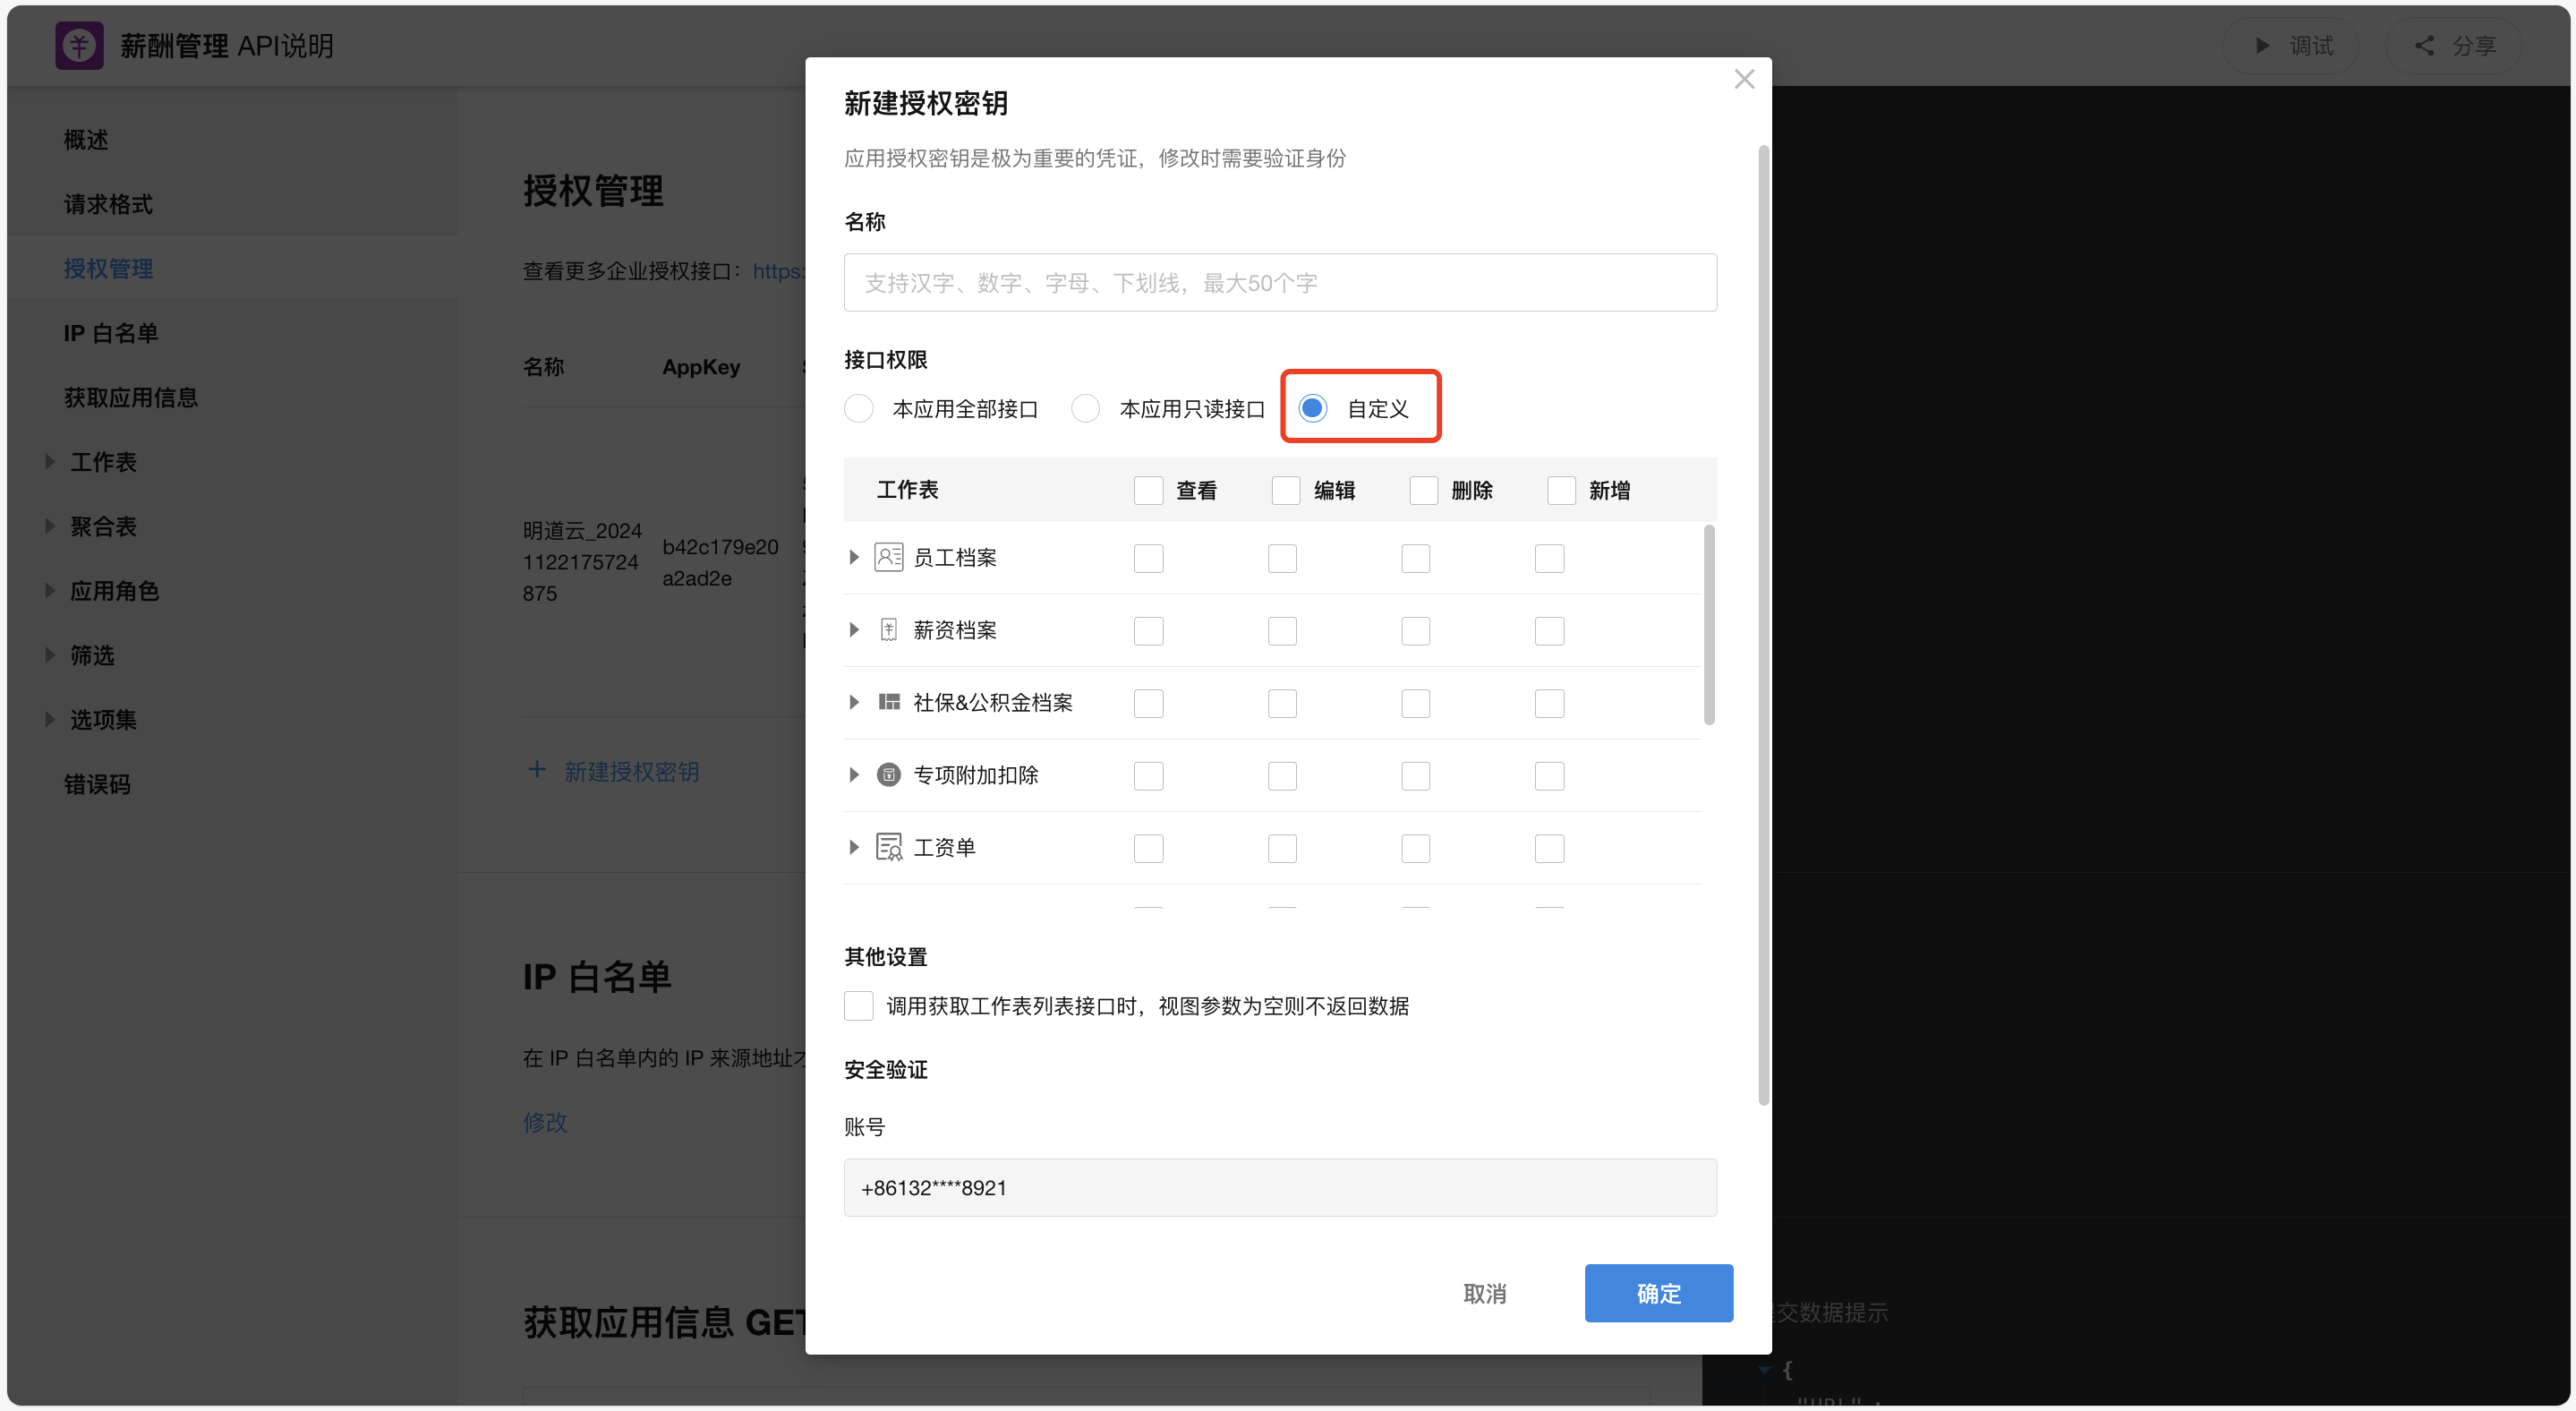Image resolution: width=2576 pixels, height=1411 pixels.
Task: Check the 查看 header checkbox
Action: point(1148,490)
